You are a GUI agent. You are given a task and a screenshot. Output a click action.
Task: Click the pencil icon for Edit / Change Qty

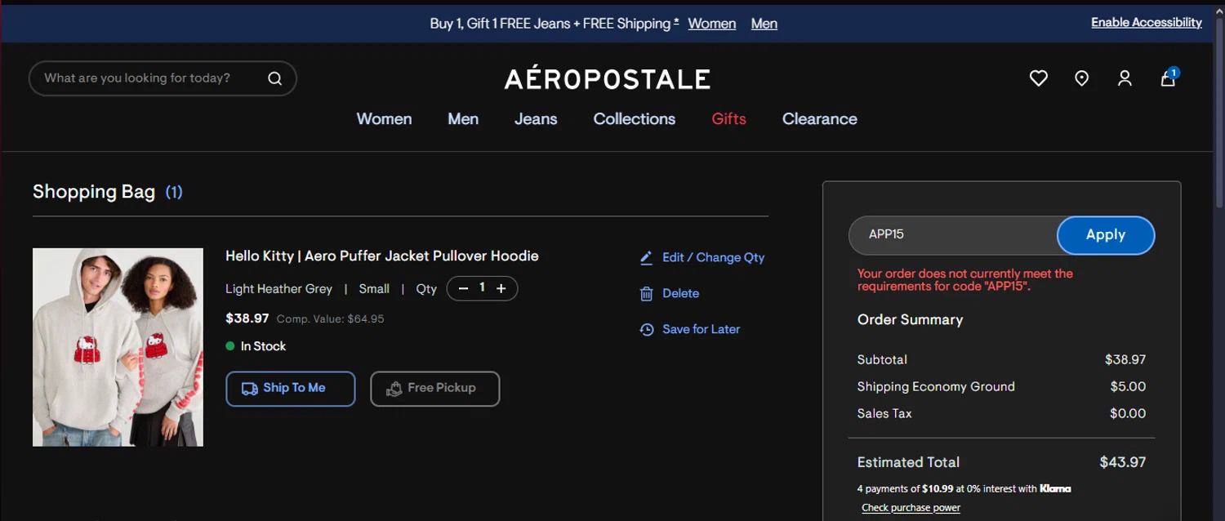tap(646, 257)
